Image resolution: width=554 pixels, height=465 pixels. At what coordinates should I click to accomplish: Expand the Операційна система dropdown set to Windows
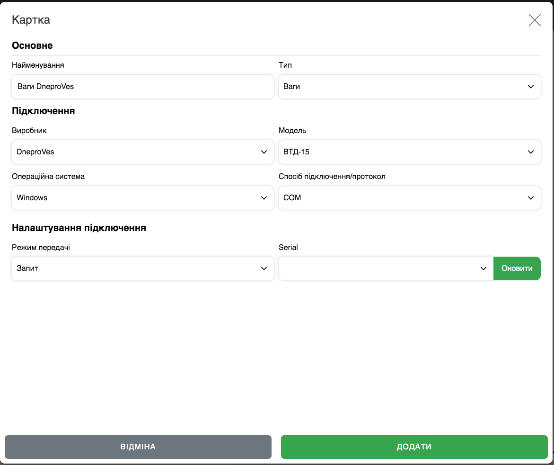(x=142, y=198)
